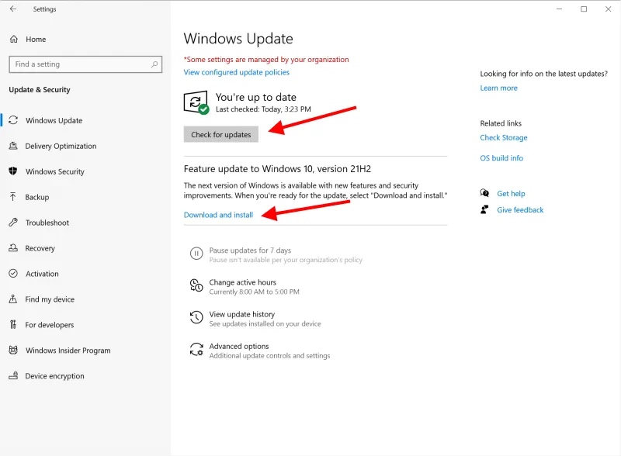This screenshot has height=456, width=621.
Task: Open Find my device settings
Action: (50, 299)
